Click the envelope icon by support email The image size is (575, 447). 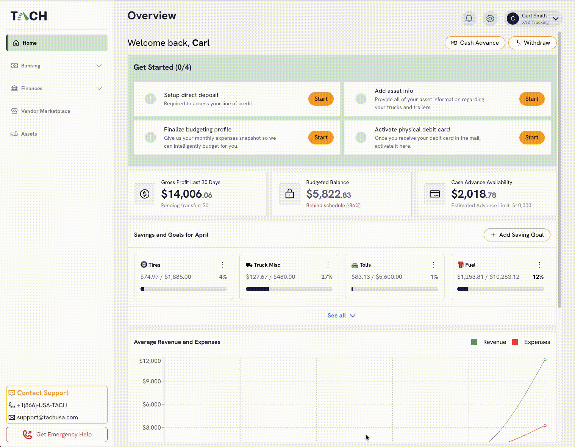coord(12,417)
